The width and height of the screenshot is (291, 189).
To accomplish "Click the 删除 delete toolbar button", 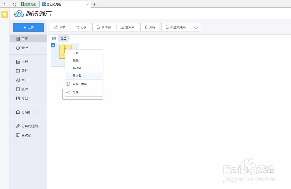I will [150, 27].
